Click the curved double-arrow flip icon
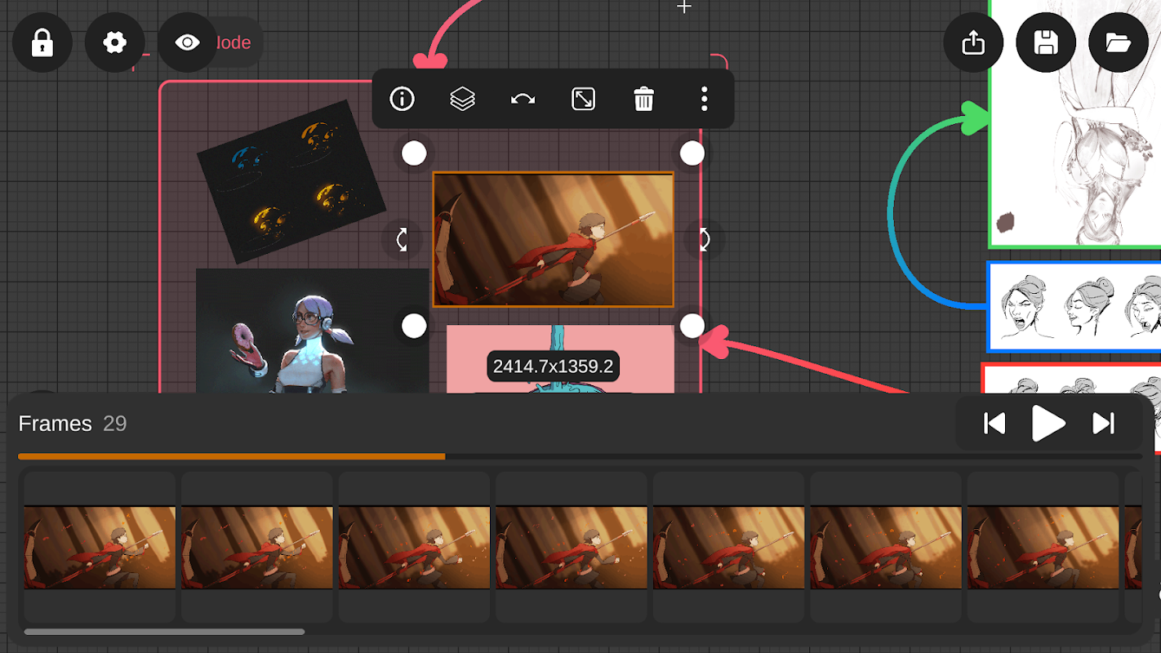 523,99
